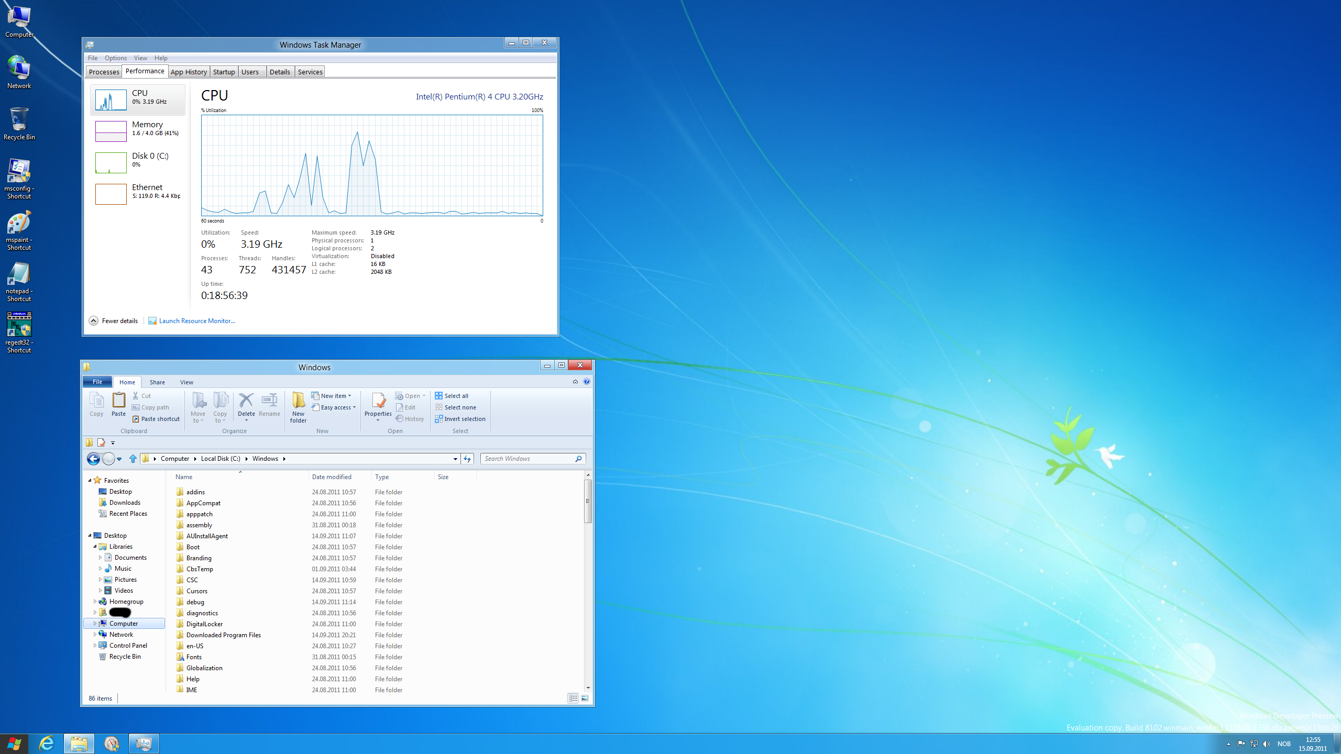Open Properties from the ribbon
This screenshot has width=1341, height=754.
378,406
